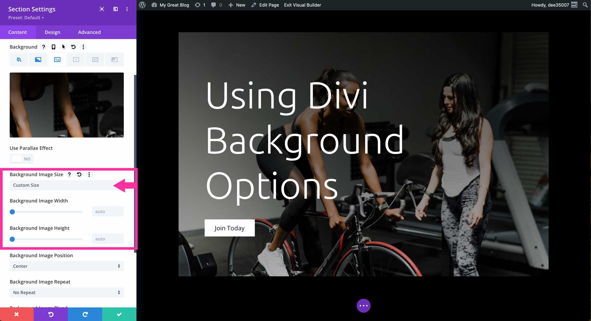This screenshot has height=321, width=591.
Task: Open the Background Image Position dropdown
Action: pyautogui.click(x=66, y=266)
